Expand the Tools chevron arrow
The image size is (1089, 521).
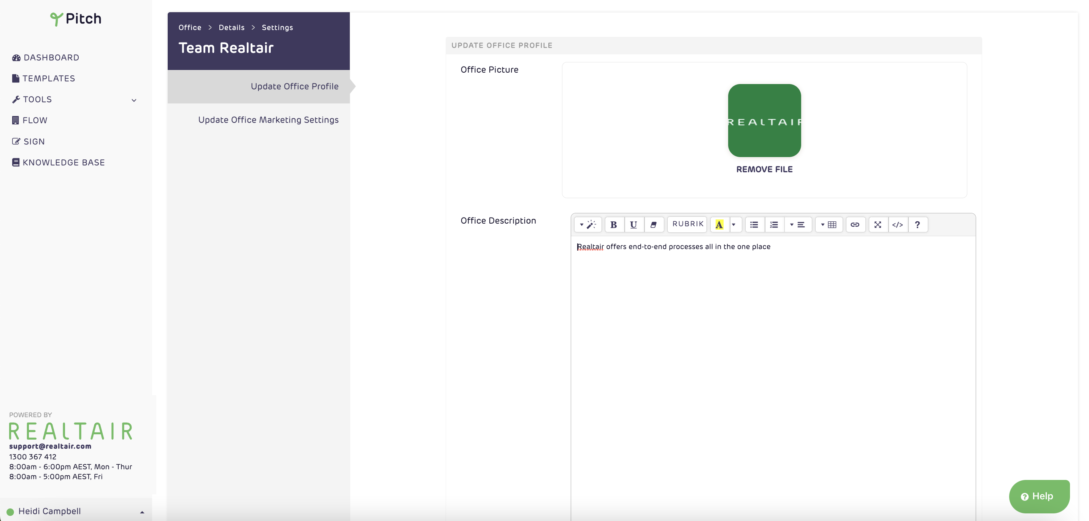point(134,100)
